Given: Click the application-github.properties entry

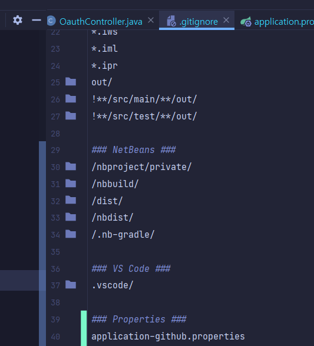Looking at the screenshot, I should point(168,337).
